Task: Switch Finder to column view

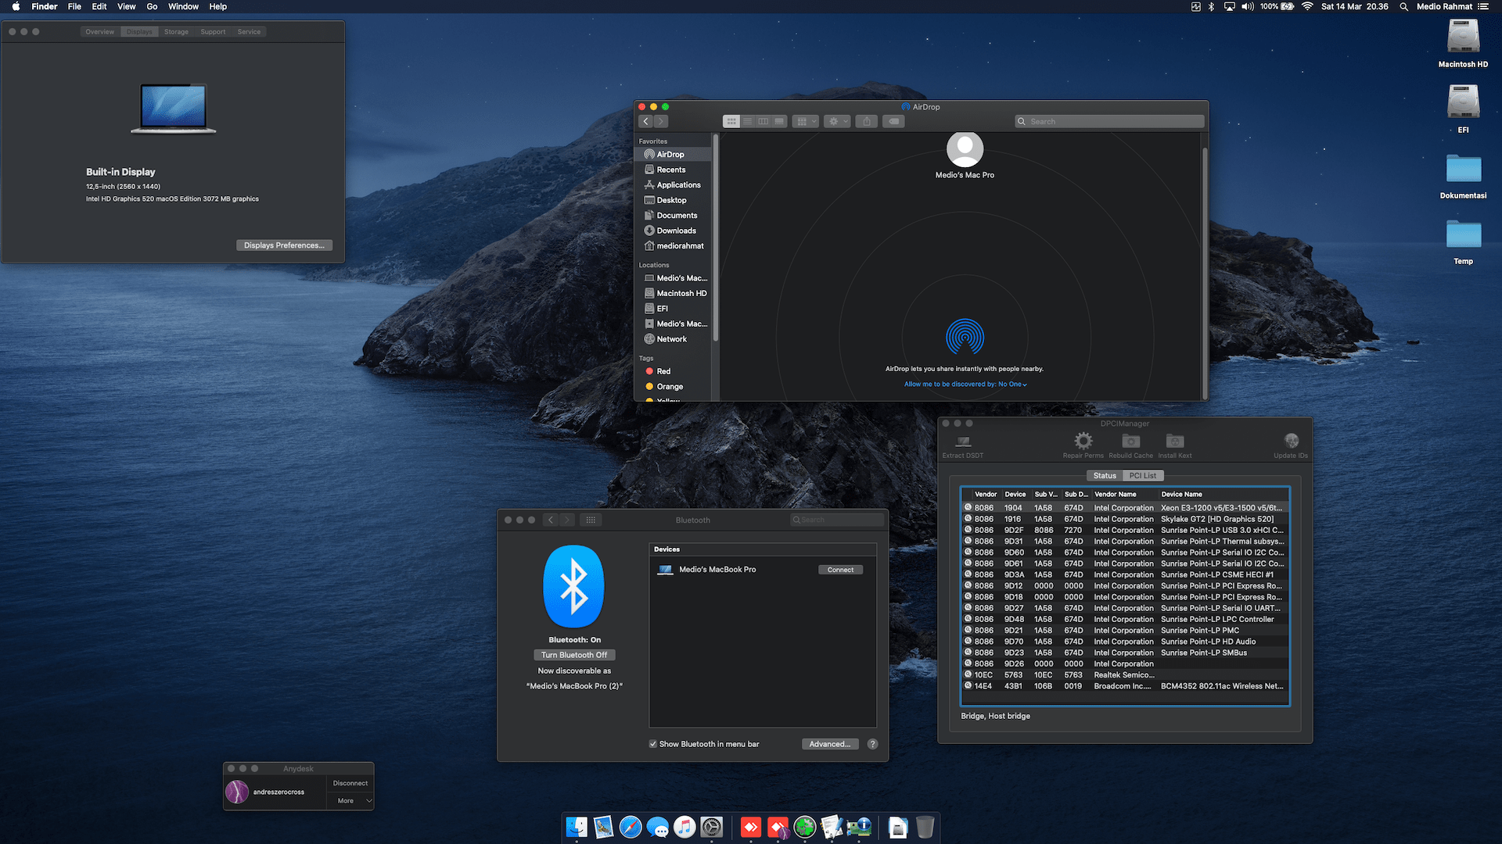Action: [x=763, y=121]
